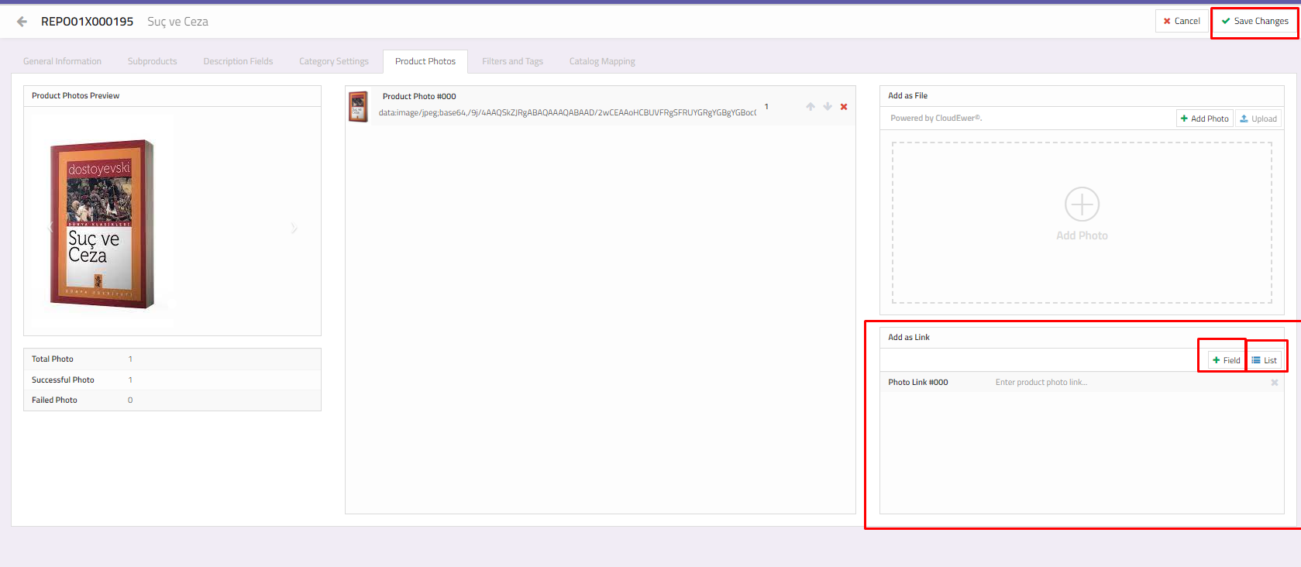Move Product Photo #000 up

point(811,107)
